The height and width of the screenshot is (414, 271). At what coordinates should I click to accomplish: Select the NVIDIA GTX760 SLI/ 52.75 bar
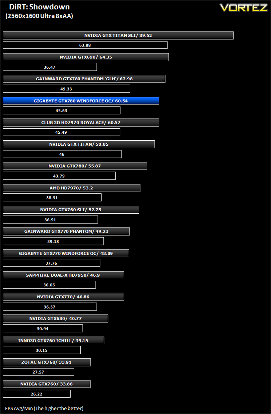point(71,210)
